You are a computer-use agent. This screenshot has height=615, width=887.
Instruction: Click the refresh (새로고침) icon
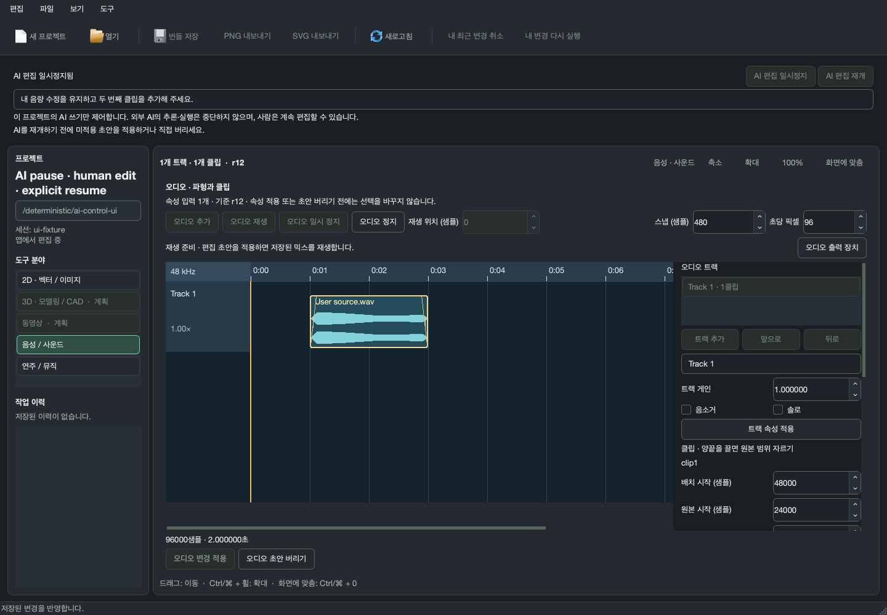click(376, 36)
